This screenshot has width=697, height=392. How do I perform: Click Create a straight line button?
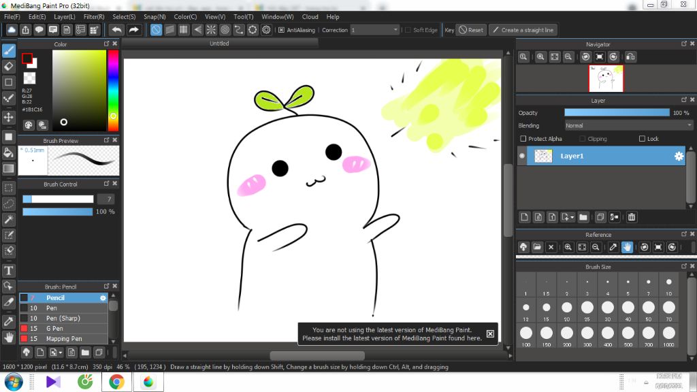pyautogui.click(x=523, y=30)
